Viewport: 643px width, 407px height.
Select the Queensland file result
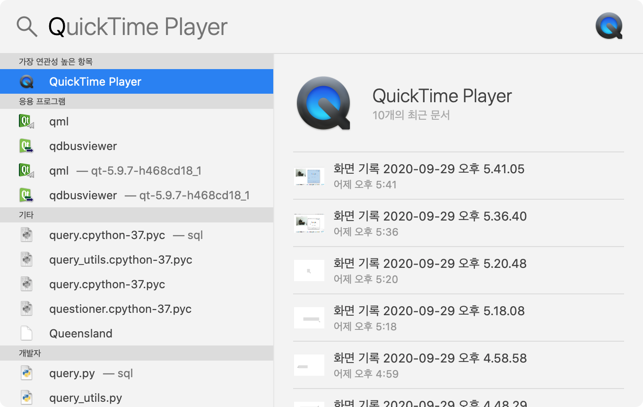[137, 333]
